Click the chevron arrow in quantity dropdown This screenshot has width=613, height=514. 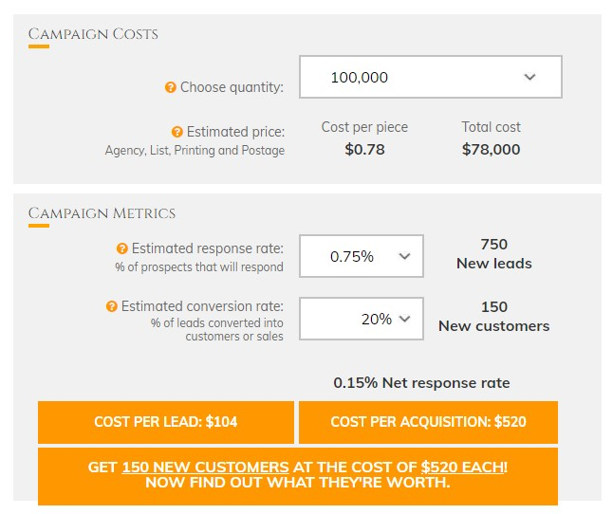[529, 77]
